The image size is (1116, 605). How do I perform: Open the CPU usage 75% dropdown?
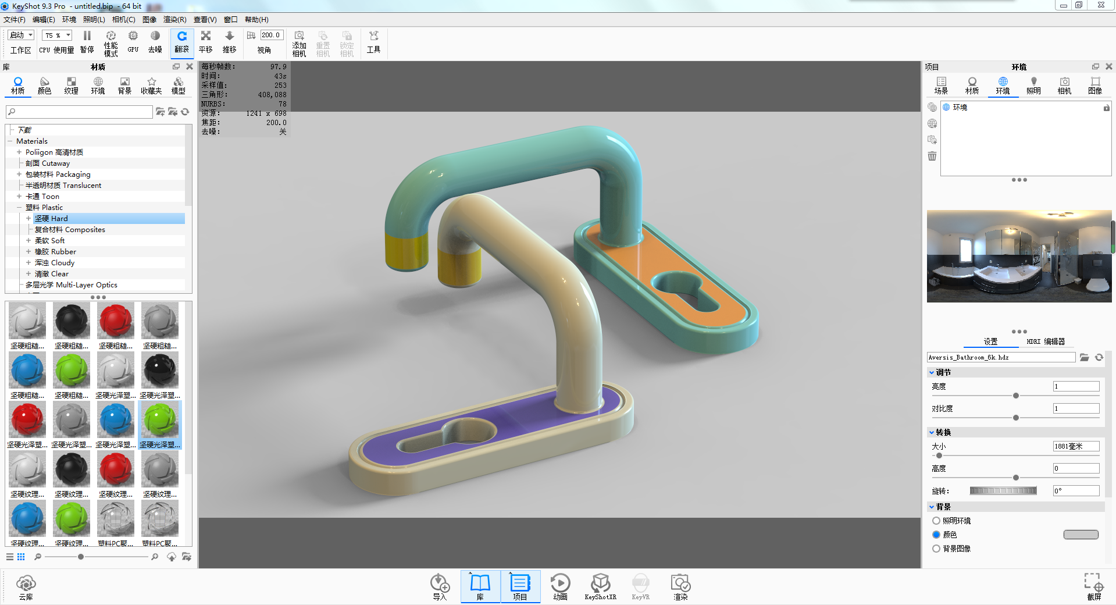click(56, 35)
